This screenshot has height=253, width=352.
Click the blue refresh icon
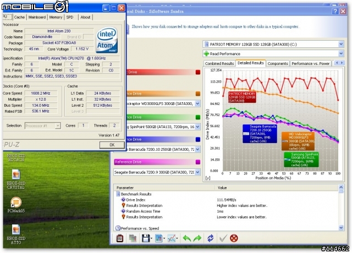[210, 238]
